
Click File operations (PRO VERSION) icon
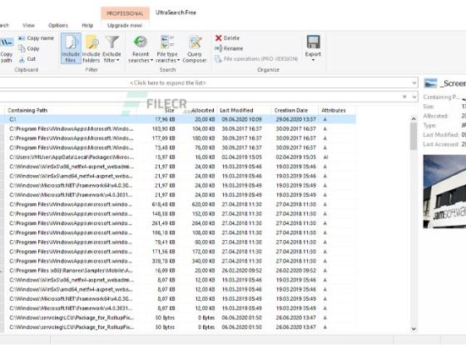click(218, 59)
